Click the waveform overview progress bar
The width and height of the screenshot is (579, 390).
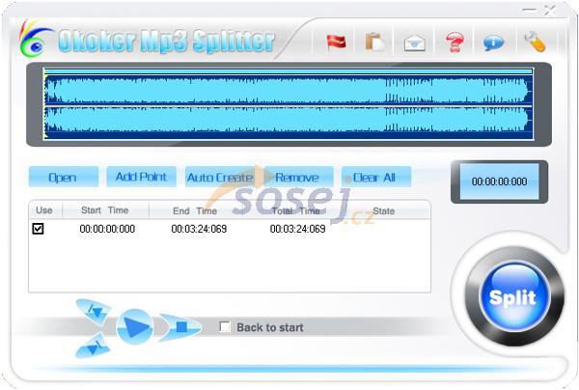[288, 71]
